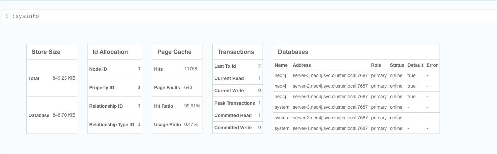Viewport: 497px width, 154px height.
Task: Click the Id Allocation panel heading
Action: click(110, 52)
